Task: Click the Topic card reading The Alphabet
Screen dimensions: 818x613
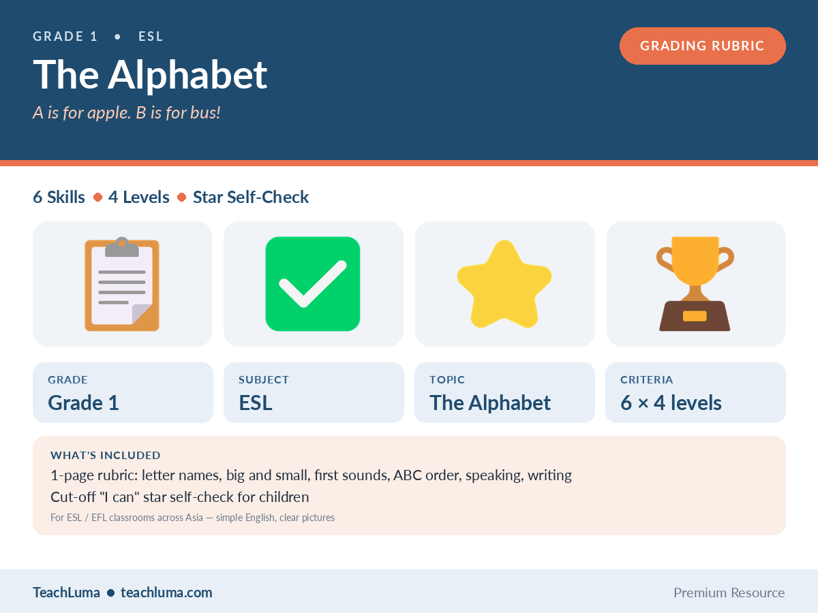Action: pyautogui.click(x=504, y=392)
